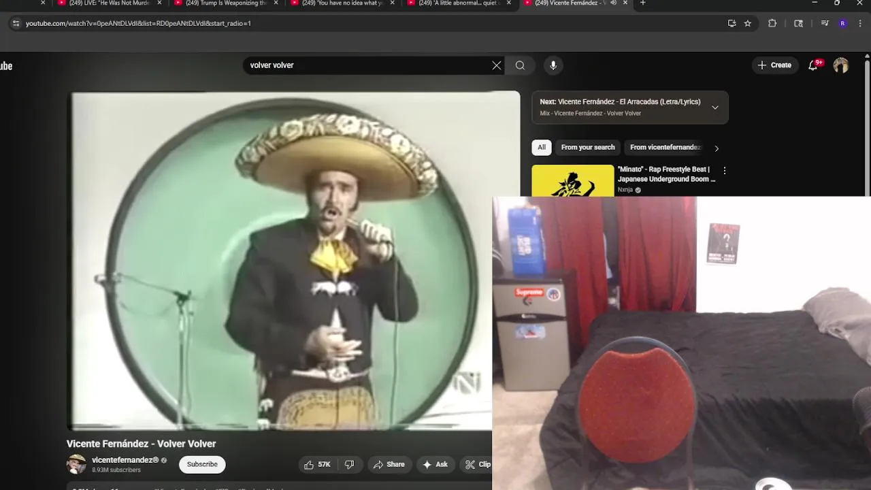Click the youtube.com URL address bar
Image resolution: width=871 pixels, height=490 pixels.
click(x=367, y=23)
